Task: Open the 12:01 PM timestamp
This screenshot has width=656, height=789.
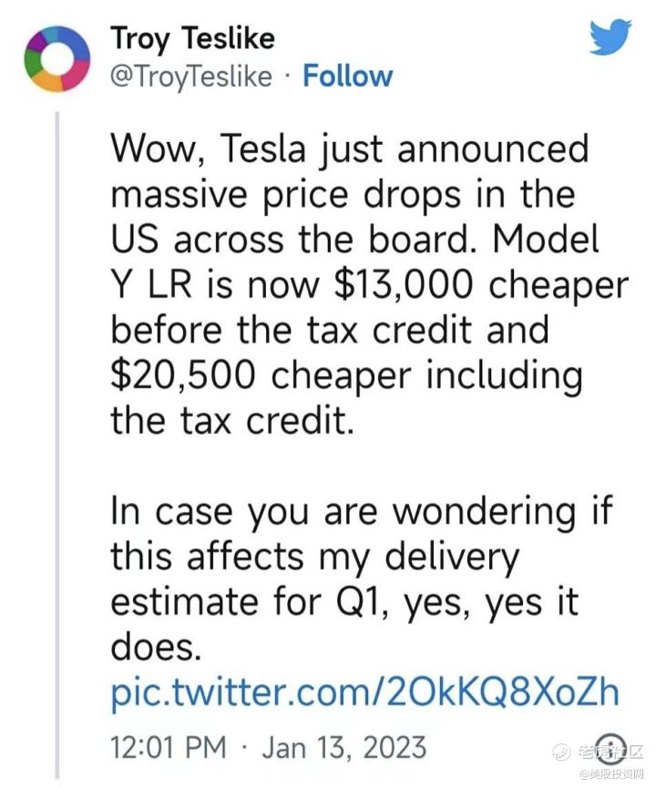Action: click(x=169, y=747)
